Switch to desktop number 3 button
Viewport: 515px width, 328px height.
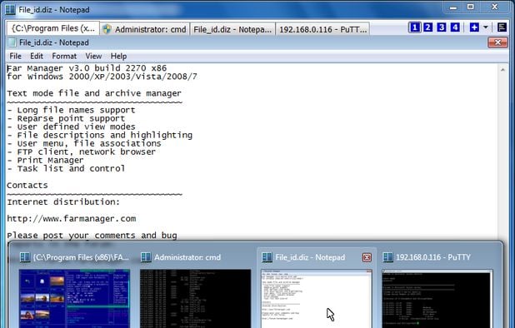442,27
